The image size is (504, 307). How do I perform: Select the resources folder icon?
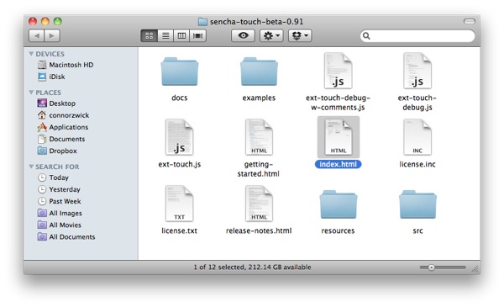(x=339, y=204)
